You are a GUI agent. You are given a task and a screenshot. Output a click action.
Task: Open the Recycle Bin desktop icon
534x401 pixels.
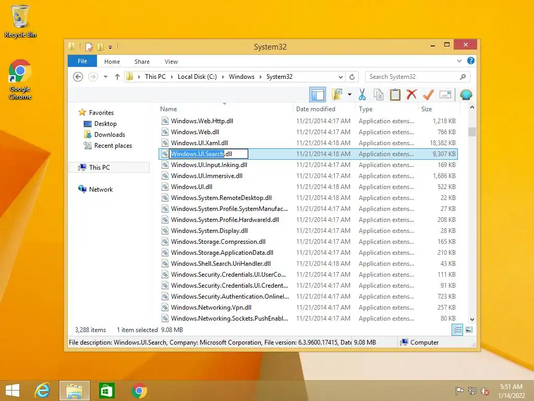click(20, 21)
